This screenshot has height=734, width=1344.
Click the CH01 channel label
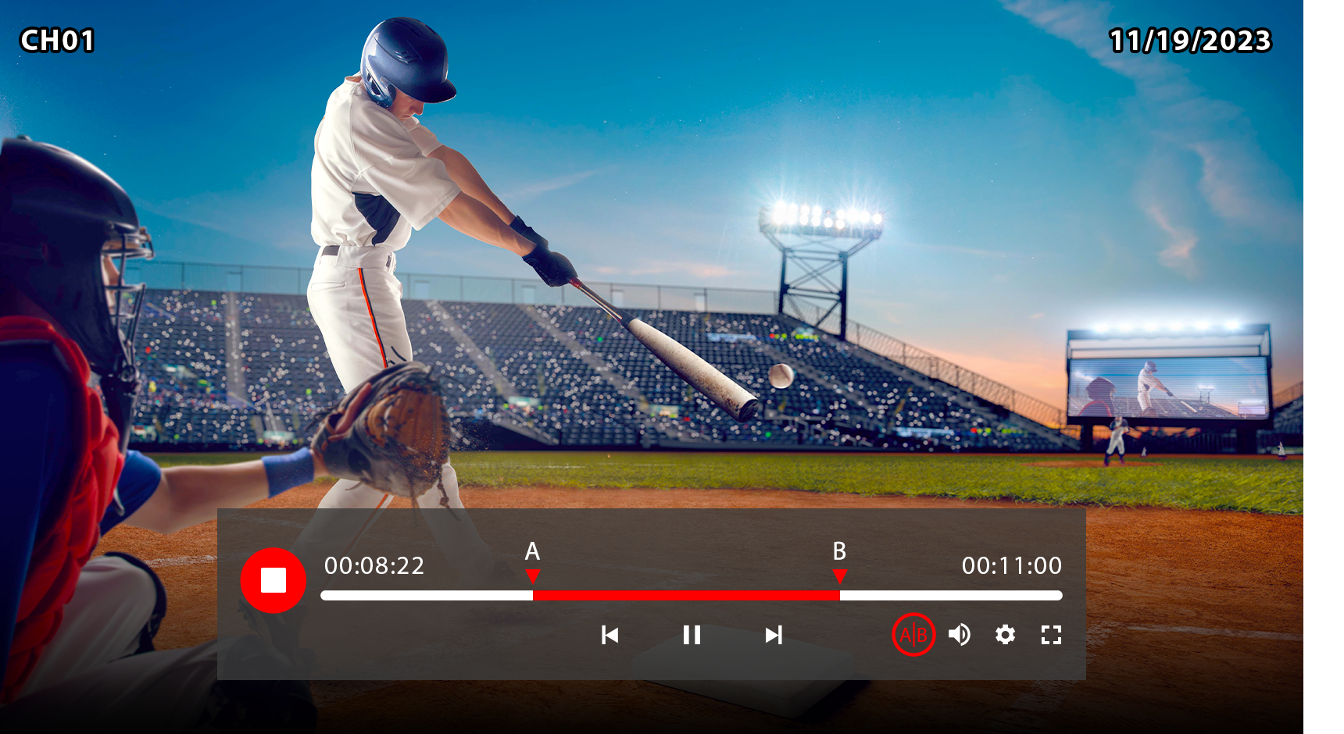tap(57, 41)
